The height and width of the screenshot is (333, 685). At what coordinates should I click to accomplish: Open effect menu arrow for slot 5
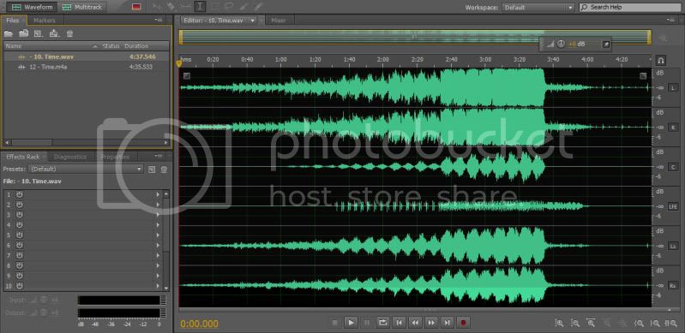click(158, 235)
